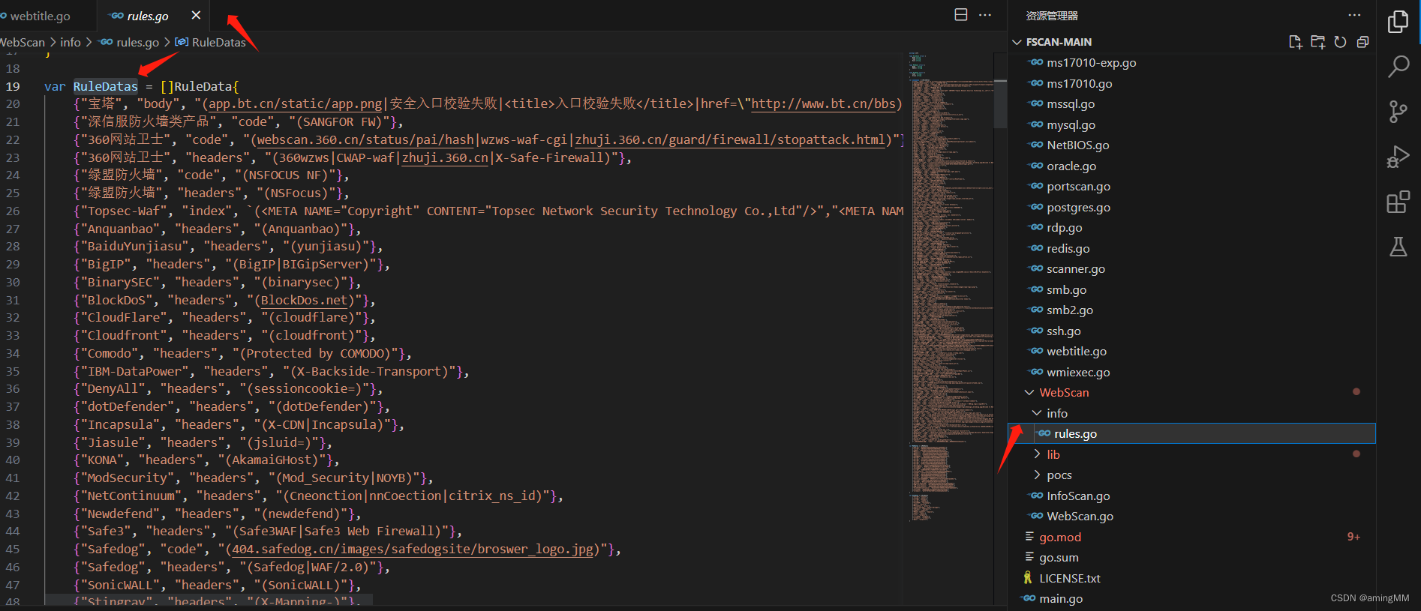Split the editor to the right

960,15
